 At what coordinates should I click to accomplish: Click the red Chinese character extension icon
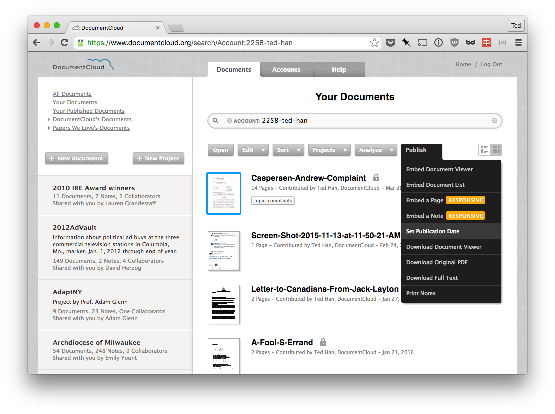[487, 43]
